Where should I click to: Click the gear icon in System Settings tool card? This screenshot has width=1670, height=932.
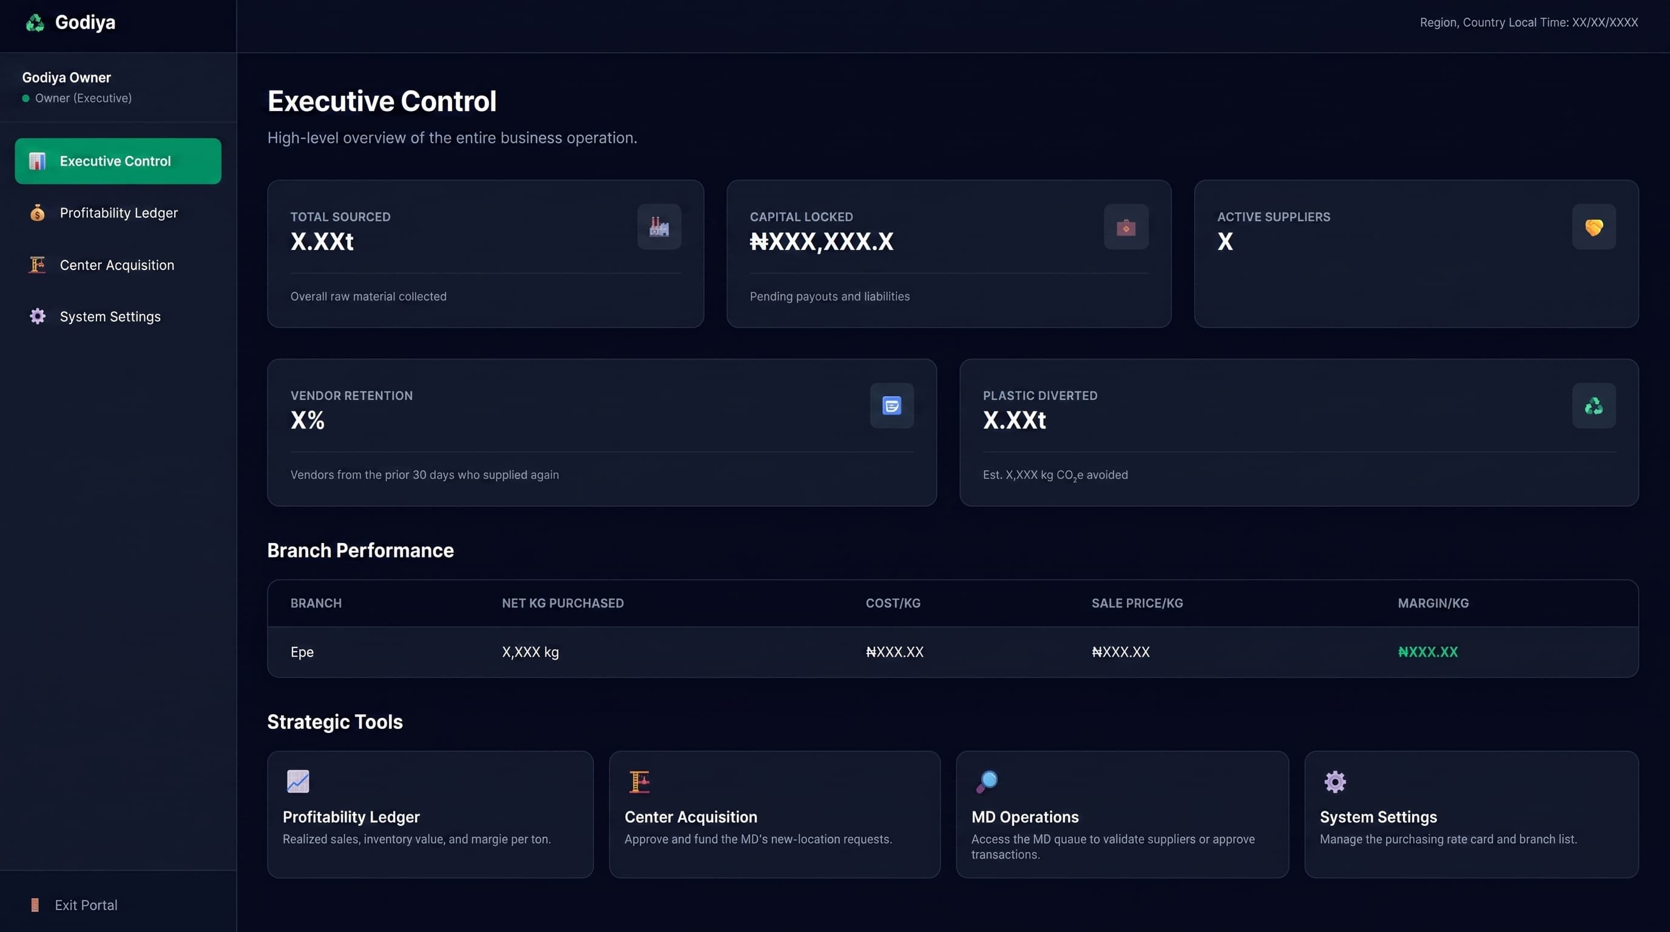1335,782
